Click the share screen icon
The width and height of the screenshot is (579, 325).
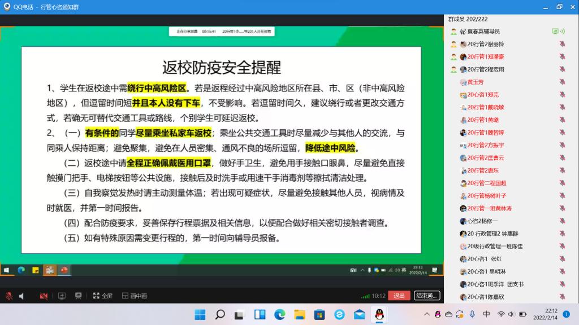pos(62,296)
